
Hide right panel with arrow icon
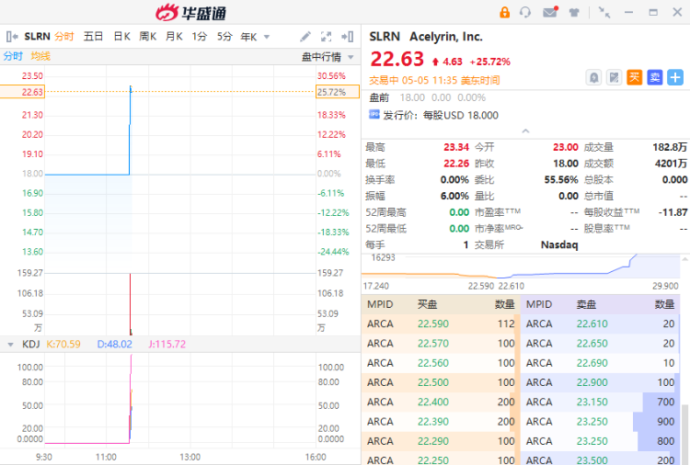347,37
